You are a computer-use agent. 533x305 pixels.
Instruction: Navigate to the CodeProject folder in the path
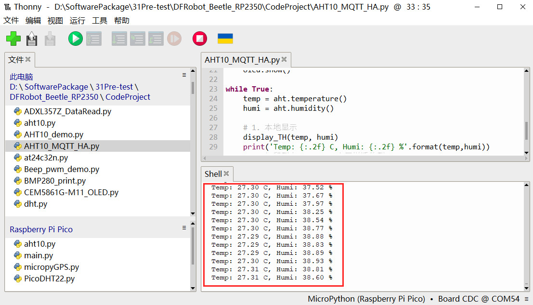click(x=128, y=97)
